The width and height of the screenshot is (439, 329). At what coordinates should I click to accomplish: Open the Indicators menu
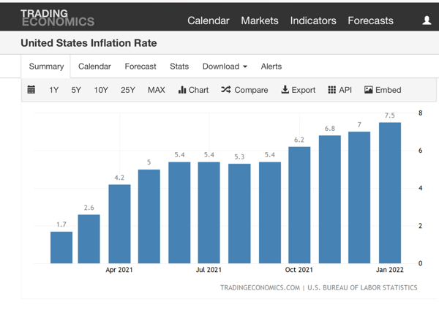coord(312,20)
